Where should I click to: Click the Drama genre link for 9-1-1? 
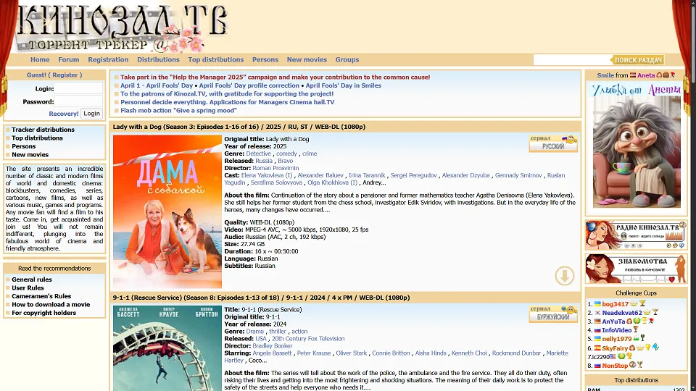[x=254, y=331]
